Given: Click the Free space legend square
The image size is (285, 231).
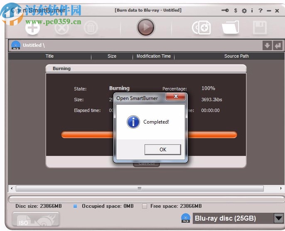Looking at the screenshot, I should pos(145,206).
